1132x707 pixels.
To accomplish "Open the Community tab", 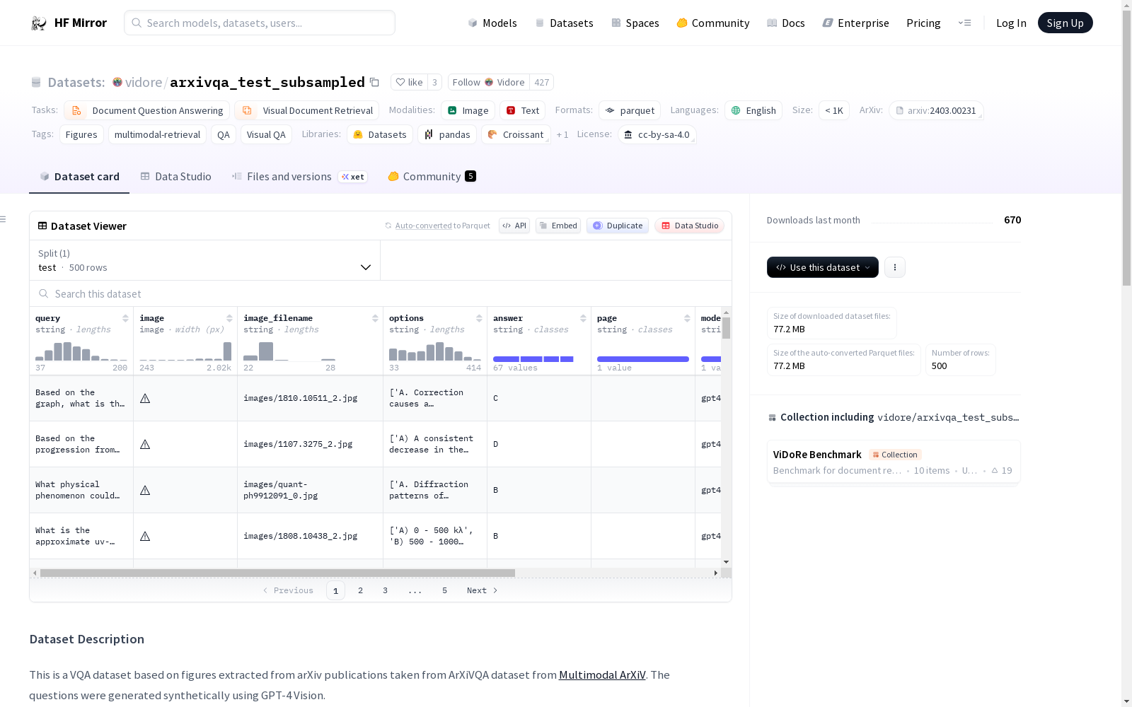I will point(432,177).
